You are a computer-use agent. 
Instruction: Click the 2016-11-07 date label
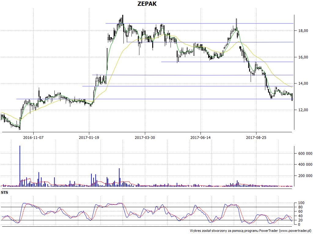click(x=33, y=137)
